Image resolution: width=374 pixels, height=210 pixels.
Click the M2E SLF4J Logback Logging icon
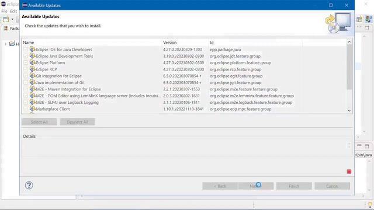33,103
